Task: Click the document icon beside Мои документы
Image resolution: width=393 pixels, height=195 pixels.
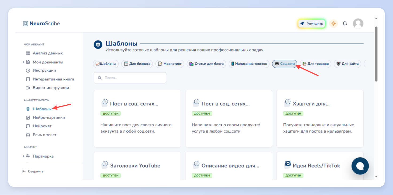Action: (x=28, y=62)
